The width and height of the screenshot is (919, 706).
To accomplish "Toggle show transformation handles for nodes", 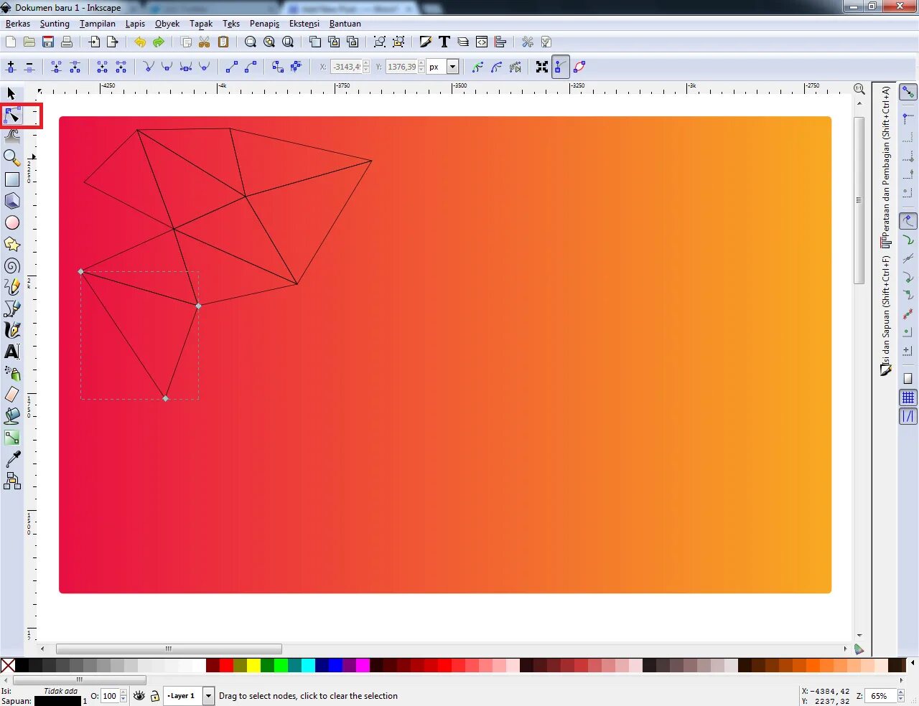I will pos(542,67).
